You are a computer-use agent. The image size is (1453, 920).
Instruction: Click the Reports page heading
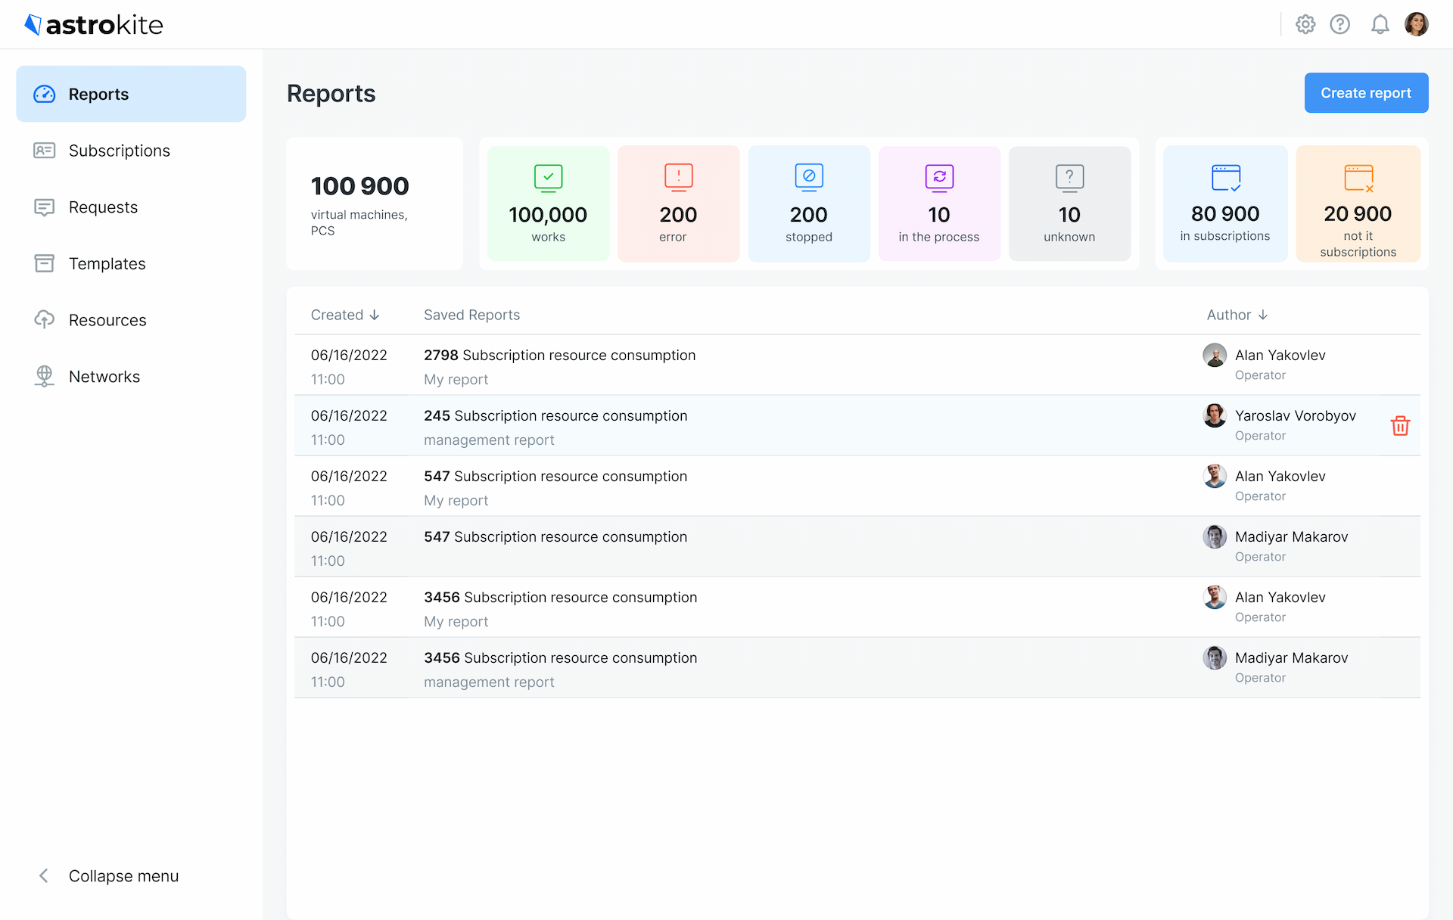tap(331, 93)
